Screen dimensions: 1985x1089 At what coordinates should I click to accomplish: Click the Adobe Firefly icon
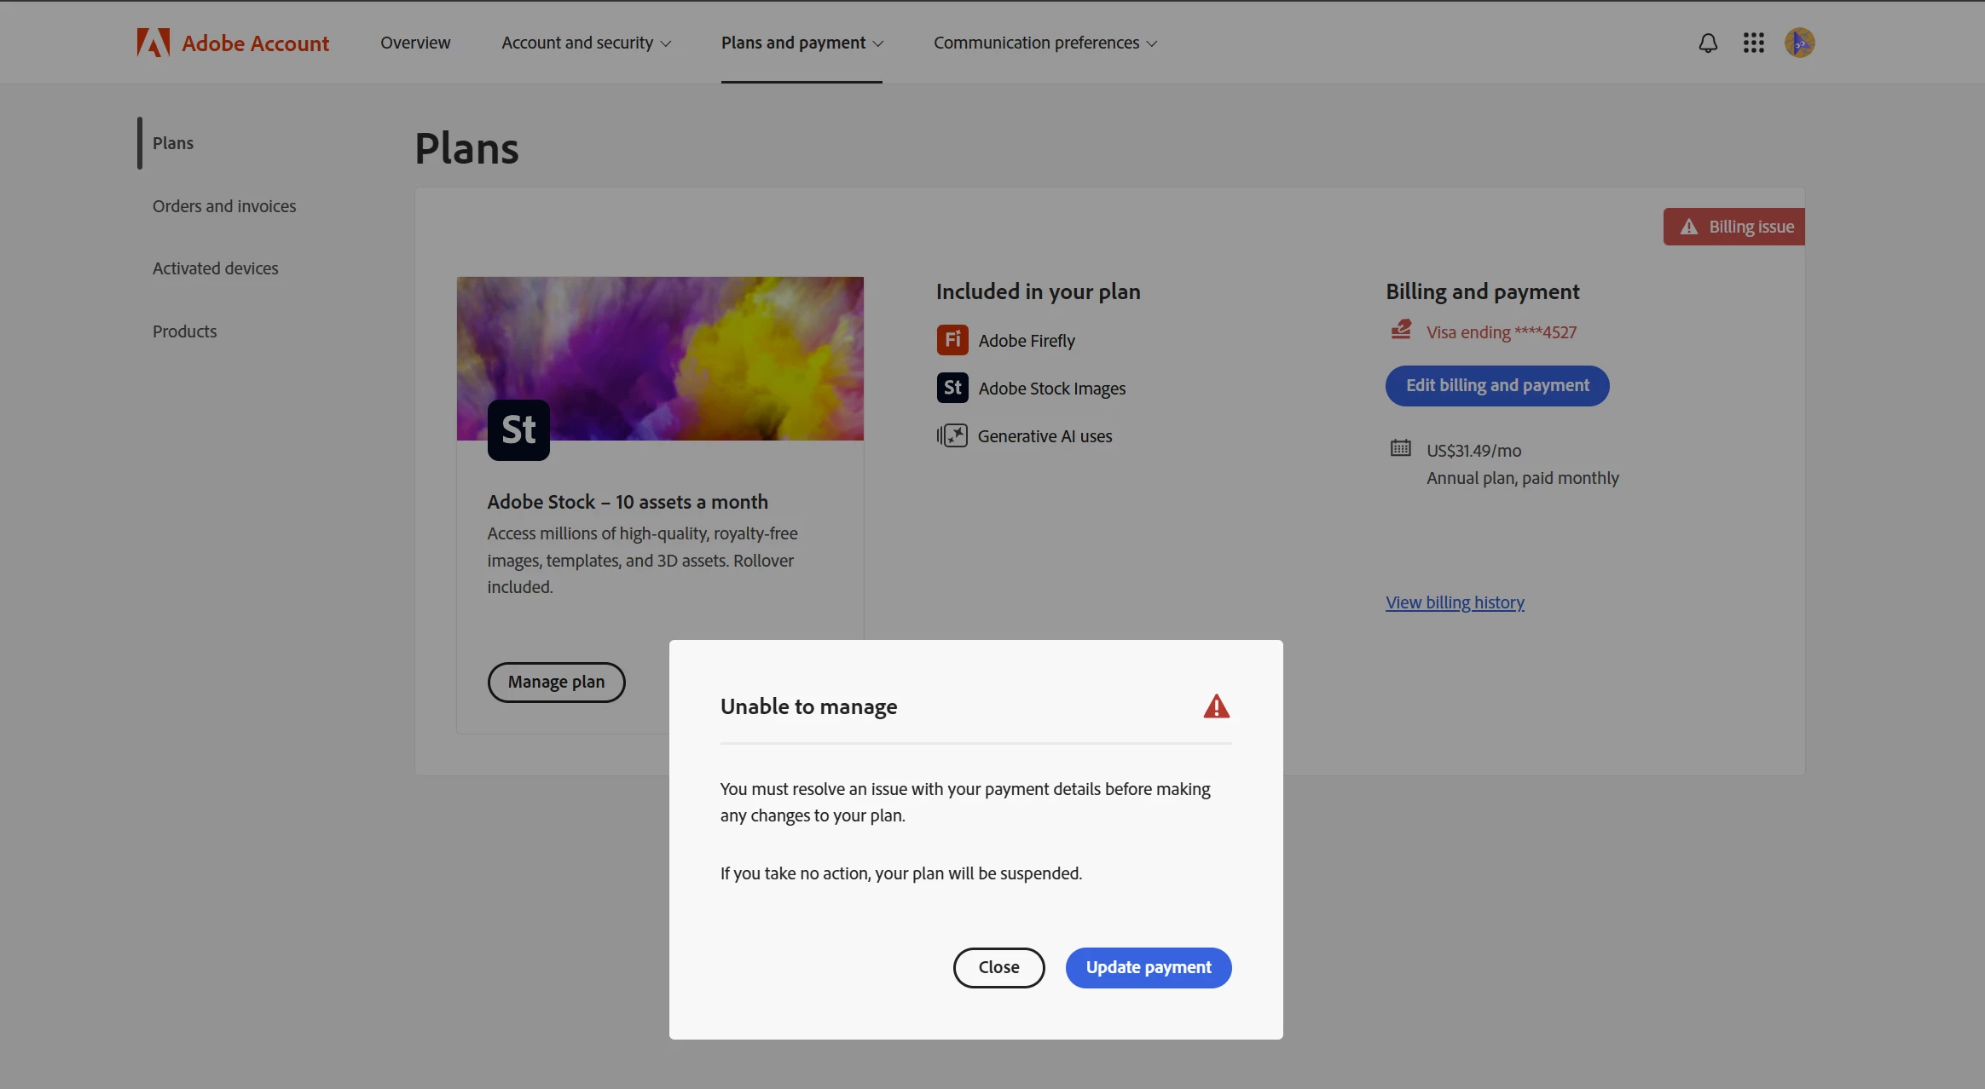pyautogui.click(x=952, y=340)
